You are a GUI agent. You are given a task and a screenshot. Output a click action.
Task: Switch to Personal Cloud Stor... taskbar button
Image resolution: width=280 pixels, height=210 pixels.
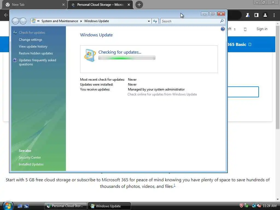pyautogui.click(x=65, y=206)
